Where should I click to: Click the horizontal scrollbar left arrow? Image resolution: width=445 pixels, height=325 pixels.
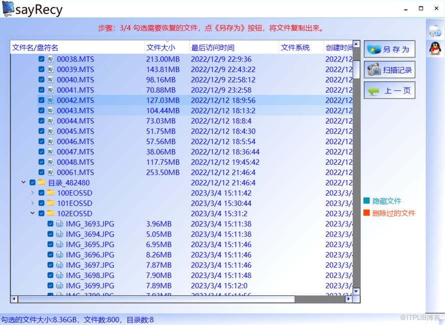14,298
